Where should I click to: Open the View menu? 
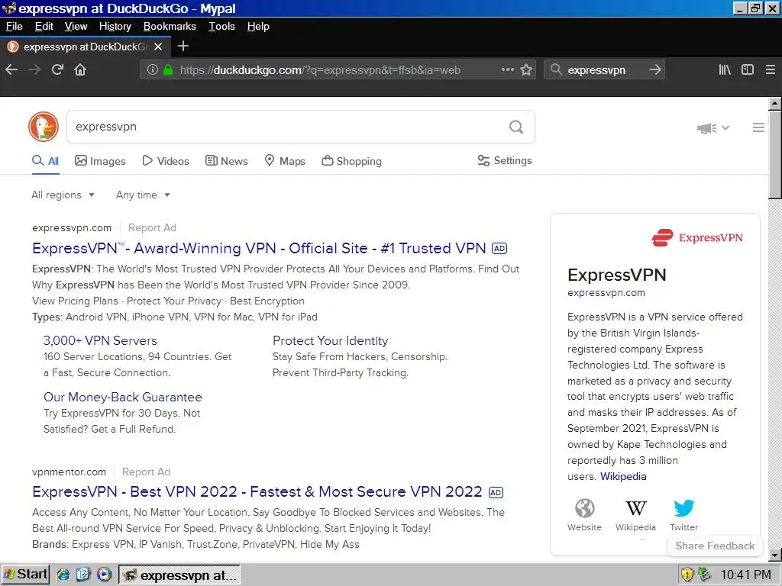click(x=76, y=27)
